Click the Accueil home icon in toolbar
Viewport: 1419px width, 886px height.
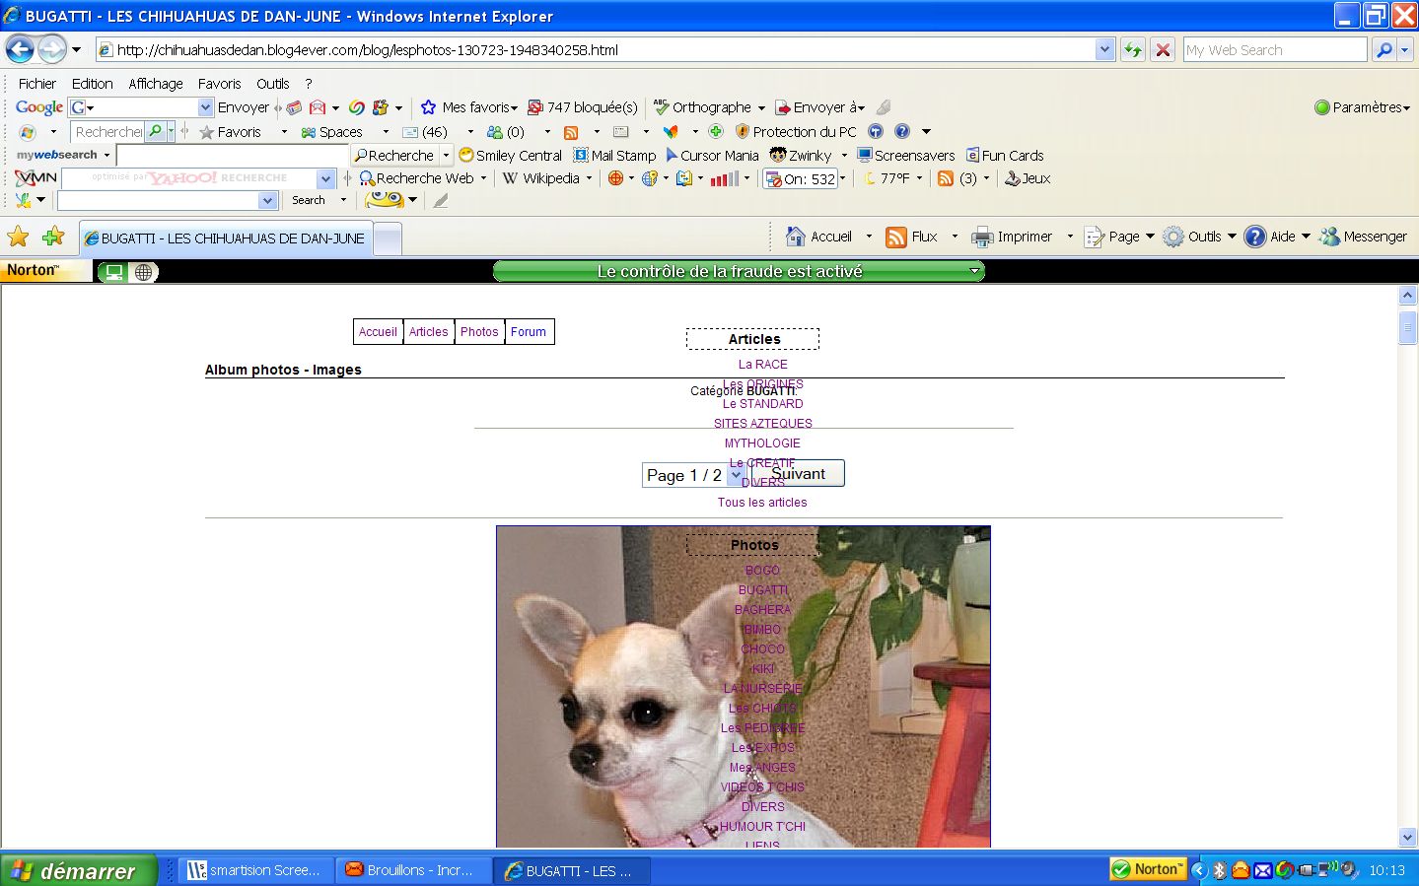796,237
